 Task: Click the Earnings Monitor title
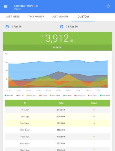click(26, 6)
